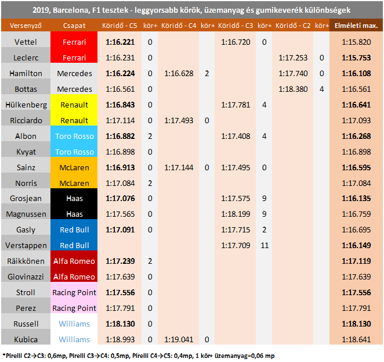Image resolution: width=384 pixels, height=362 pixels.
Task: Select driver name 'Vettel'
Action: pos(26,42)
